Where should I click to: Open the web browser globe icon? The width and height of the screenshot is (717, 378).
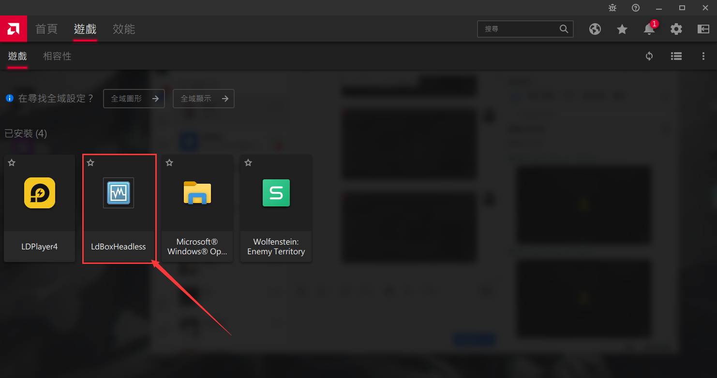[595, 29]
